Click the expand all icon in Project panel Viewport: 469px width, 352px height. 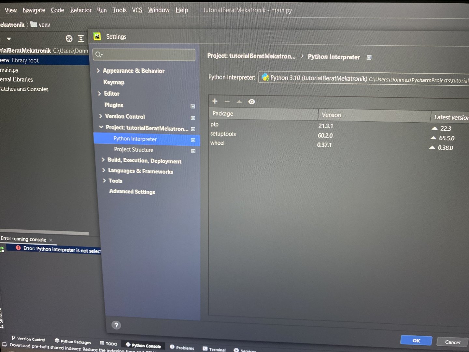[81, 39]
